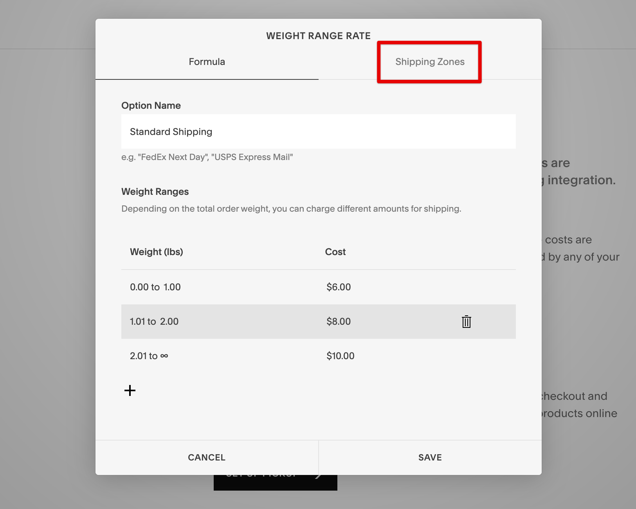Edit the $6.00 shipping cost
The height and width of the screenshot is (509, 636).
(338, 287)
